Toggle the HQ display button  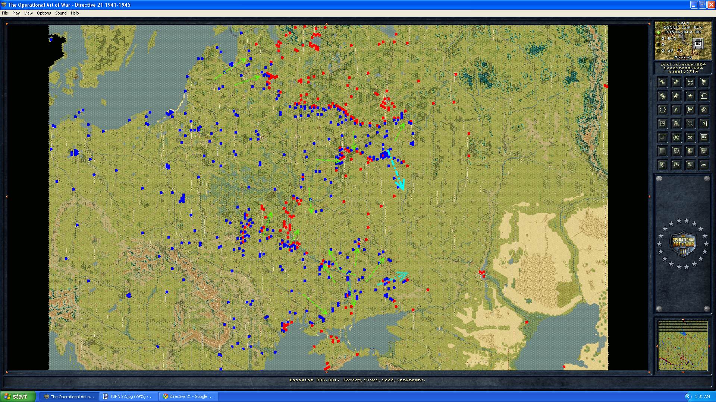[704, 137]
